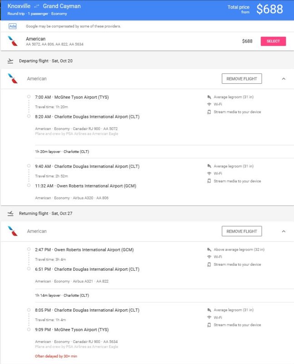Click the American logo in returning flight card

pyautogui.click(x=12, y=231)
